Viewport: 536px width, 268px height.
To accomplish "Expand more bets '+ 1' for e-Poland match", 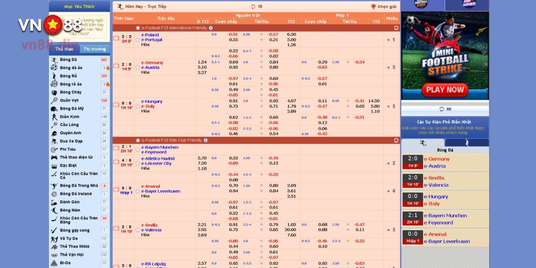I will (391, 40).
